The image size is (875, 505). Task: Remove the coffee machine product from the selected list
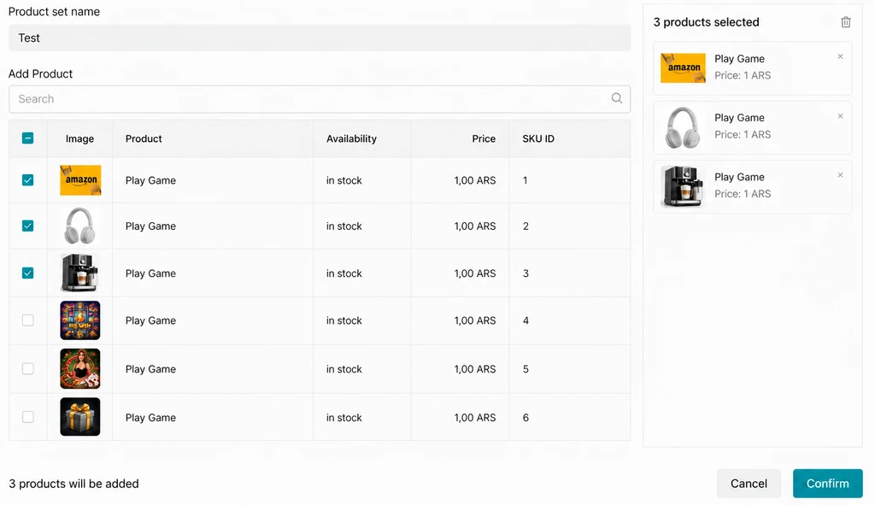(x=841, y=175)
